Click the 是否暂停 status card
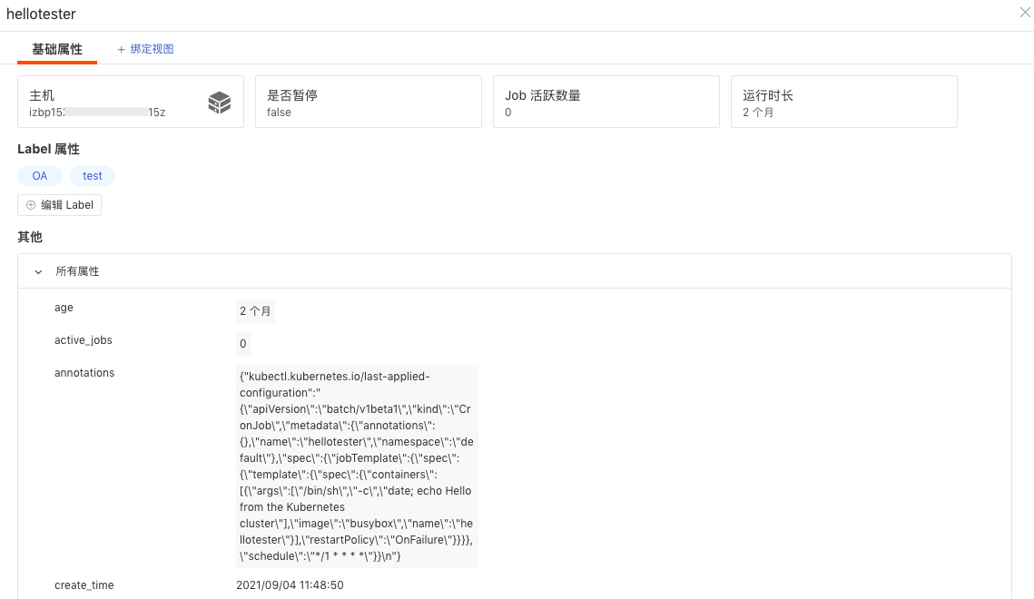 tap(368, 102)
